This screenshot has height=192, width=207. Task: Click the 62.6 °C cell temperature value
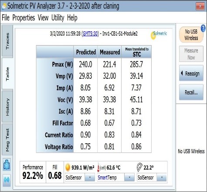click(x=113, y=168)
